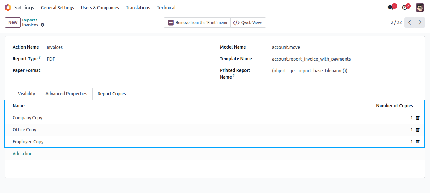The width and height of the screenshot is (430, 193).
Task: Open the Odoo home apps icon
Action: [8, 8]
